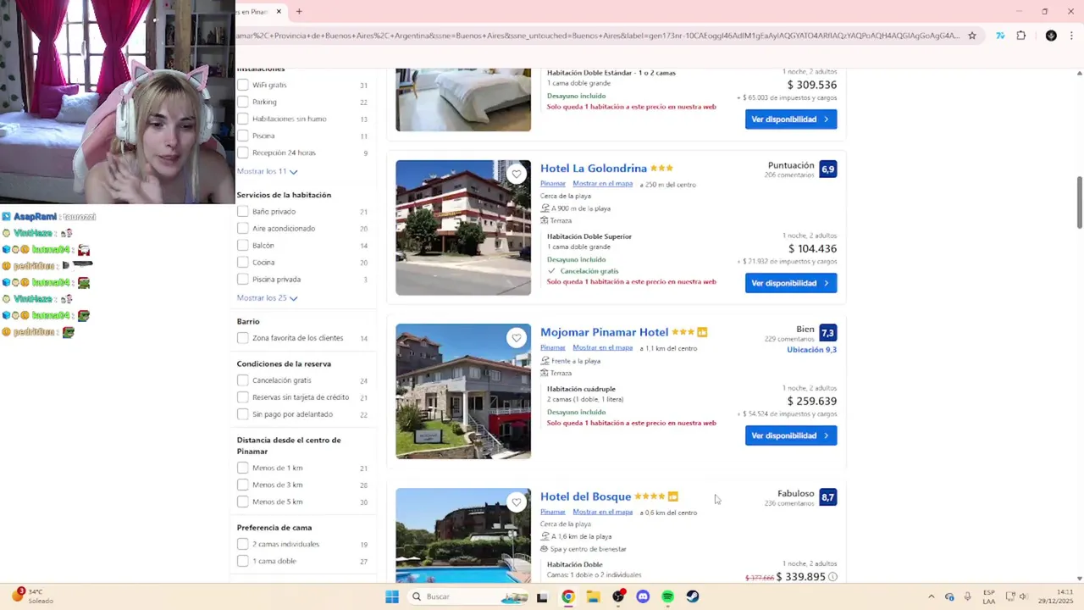Open Ver disponibilidad for Mojomar Pinamar Hotel
This screenshot has width=1084, height=610.
click(x=791, y=435)
